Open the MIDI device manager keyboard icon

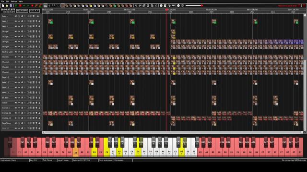pos(173,6)
